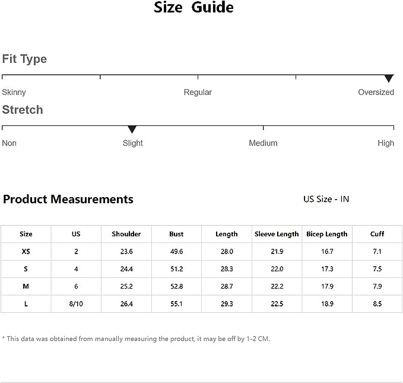Click the Bust column header
Screen dimensions: 403x383
coord(176,235)
